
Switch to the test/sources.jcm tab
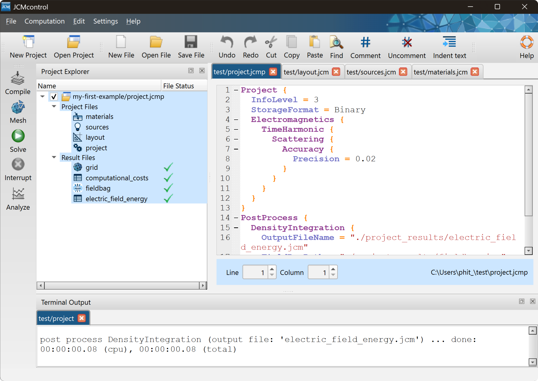[x=371, y=72]
